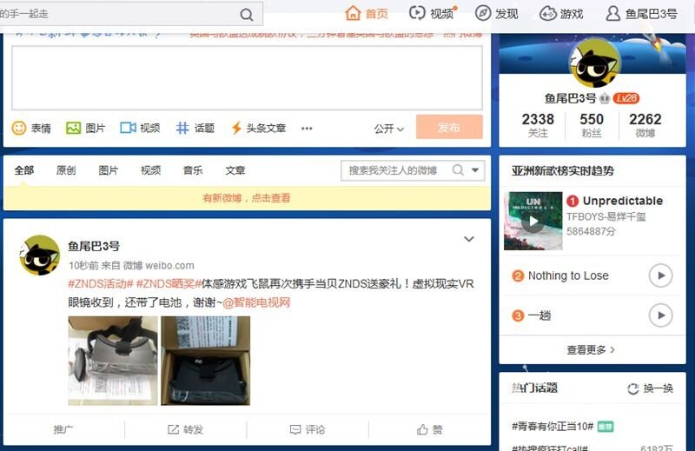Screen dimensions: 695x451
Task: Click the magnifier in followed-weibo search box
Action: pyautogui.click(x=458, y=170)
